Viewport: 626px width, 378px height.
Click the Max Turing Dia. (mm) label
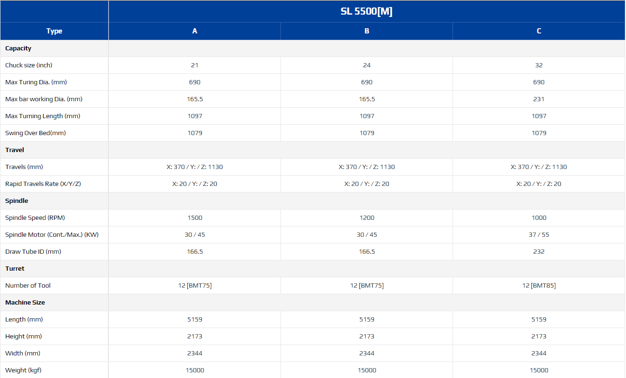[x=36, y=82]
